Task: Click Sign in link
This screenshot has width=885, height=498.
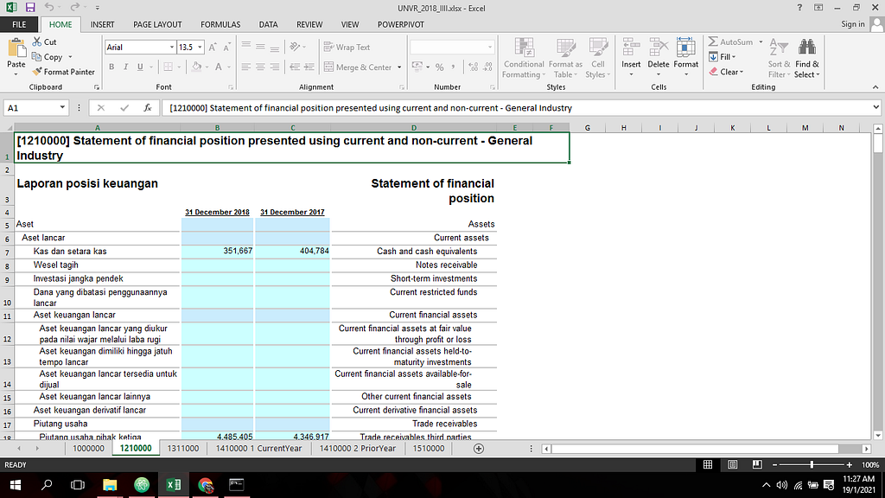Action: tap(852, 24)
